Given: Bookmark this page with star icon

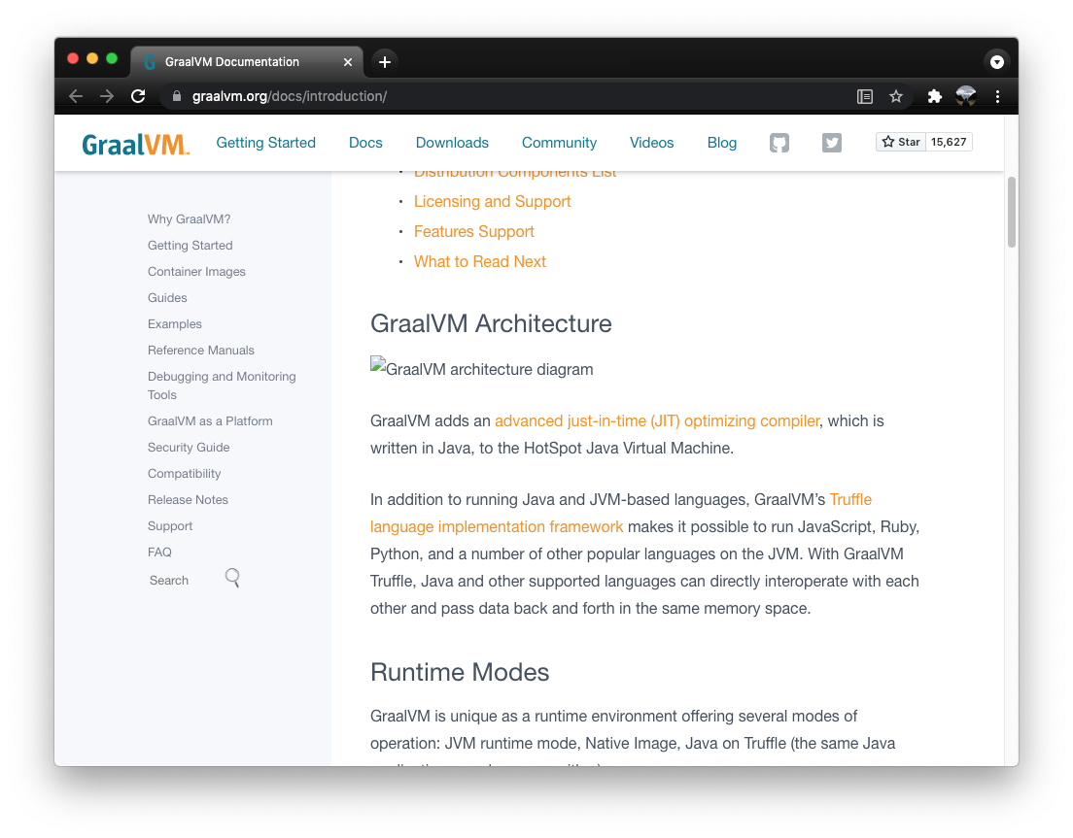Looking at the screenshot, I should (x=896, y=96).
